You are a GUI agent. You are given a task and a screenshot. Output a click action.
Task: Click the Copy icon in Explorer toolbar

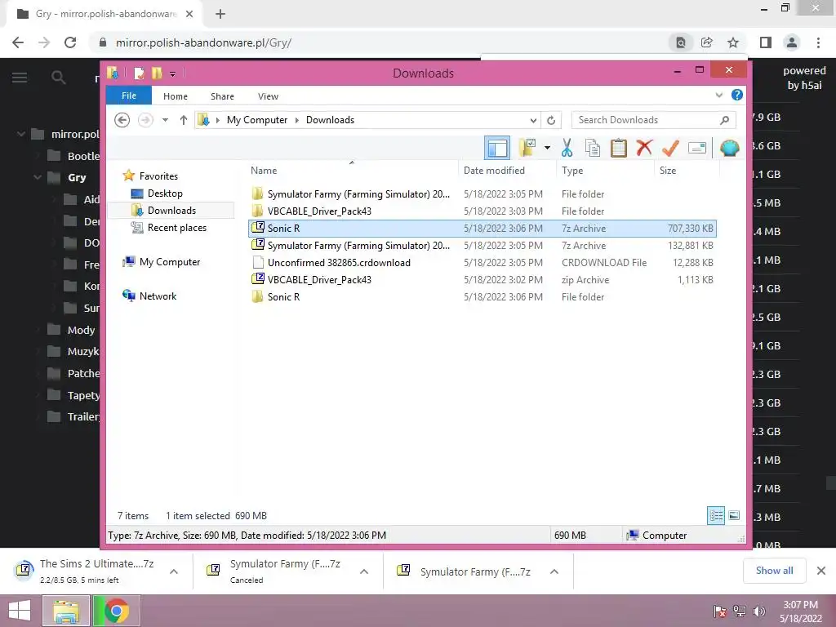tap(593, 148)
